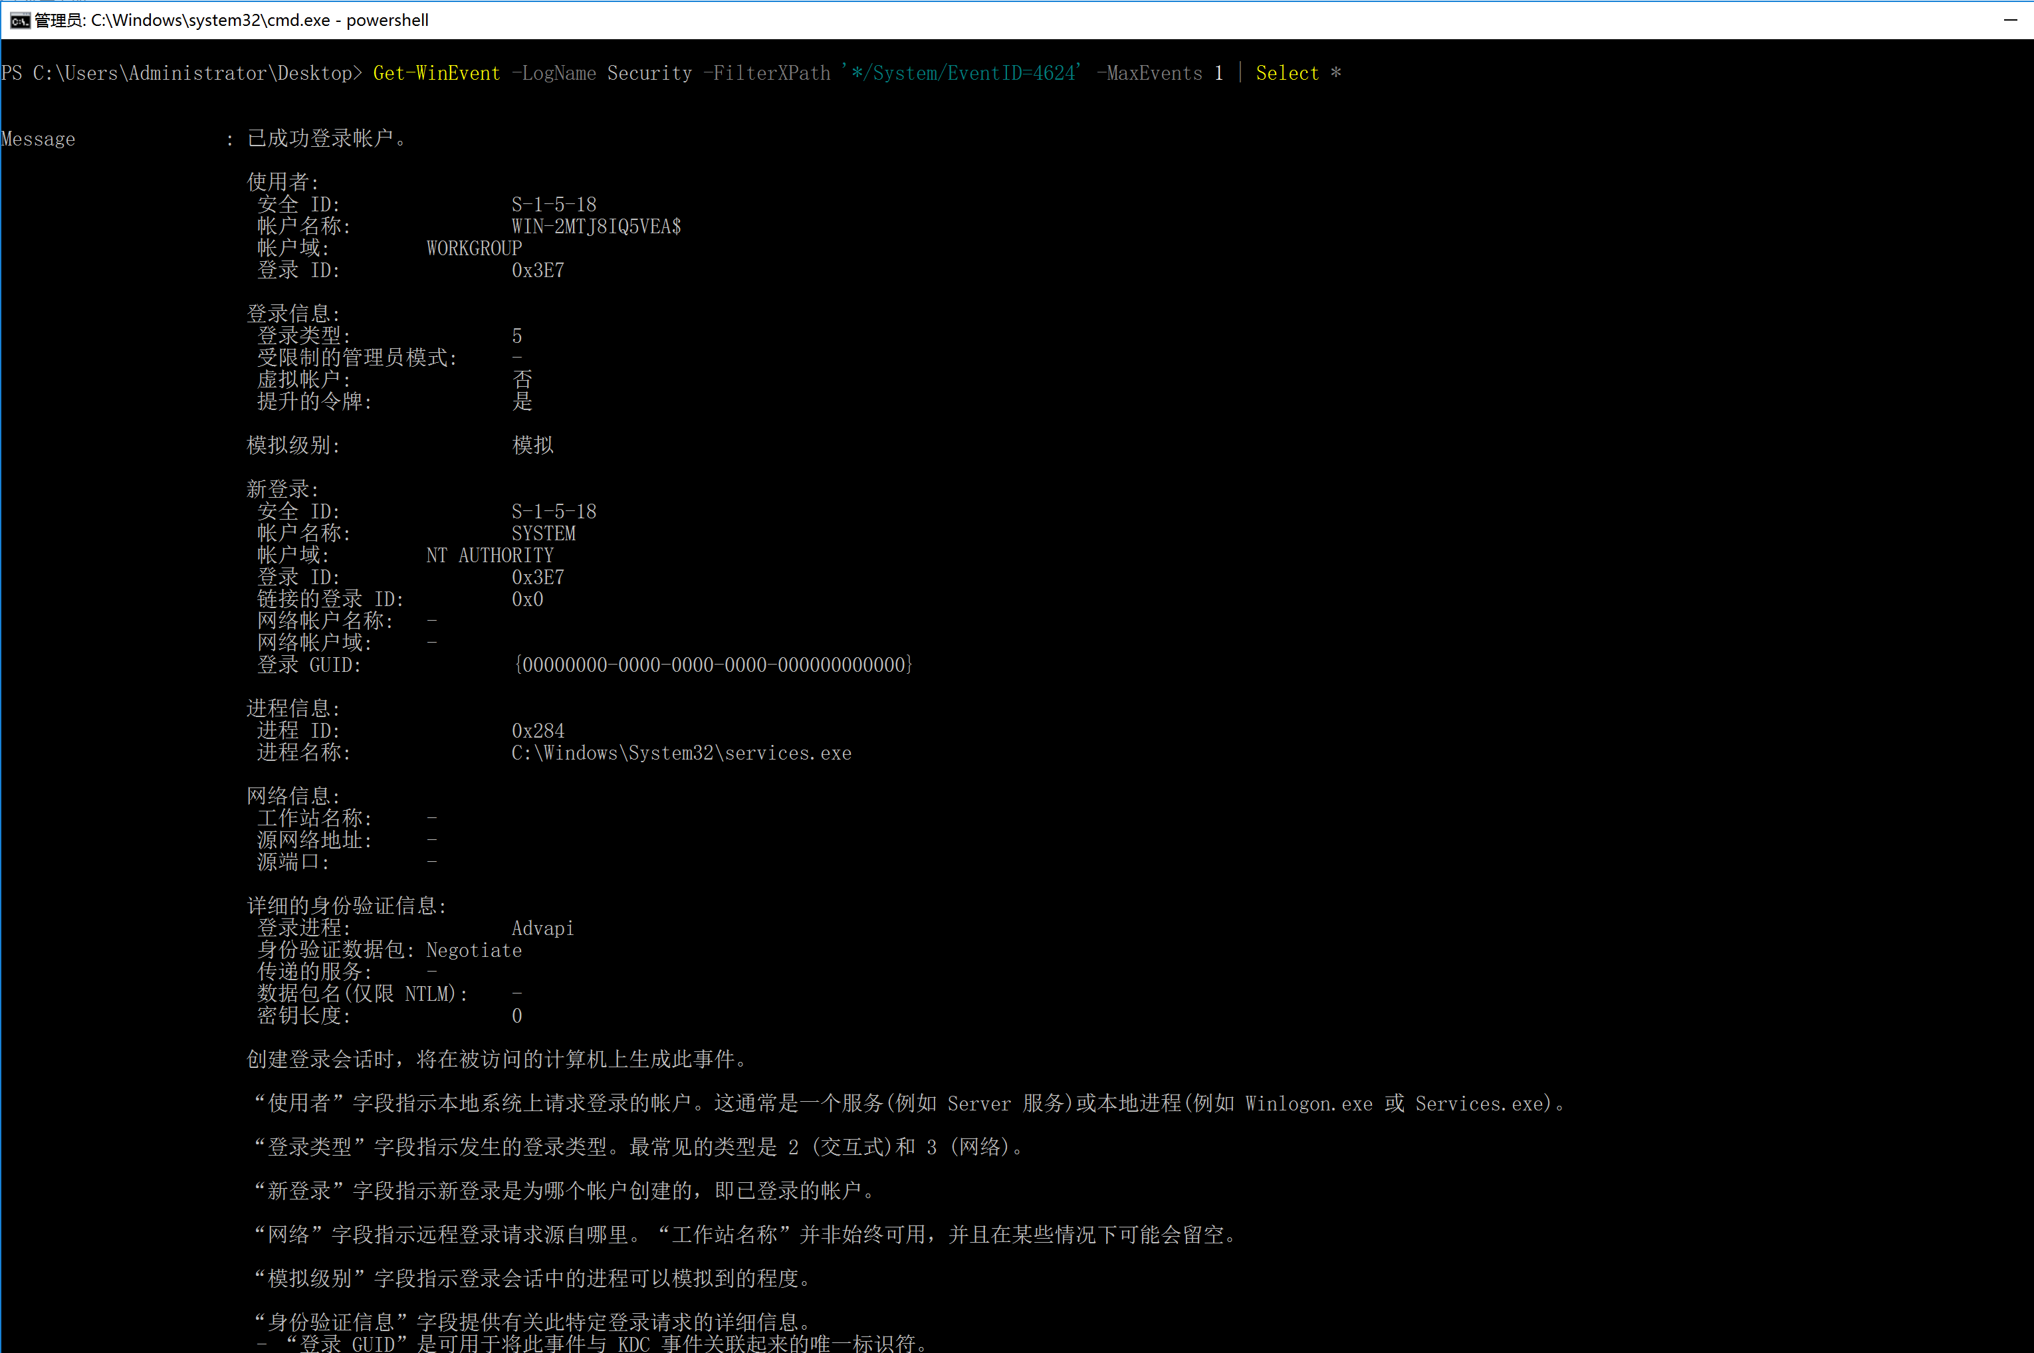Image resolution: width=2034 pixels, height=1353 pixels.
Task: Click the Get-WinEvent command text
Action: coord(436,73)
